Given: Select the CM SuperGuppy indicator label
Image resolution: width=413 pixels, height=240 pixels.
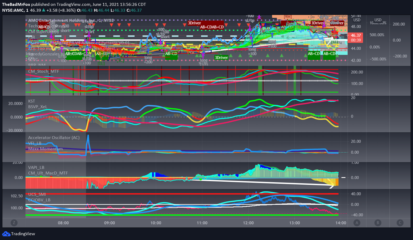Looking at the screenshot, I should point(44,31).
